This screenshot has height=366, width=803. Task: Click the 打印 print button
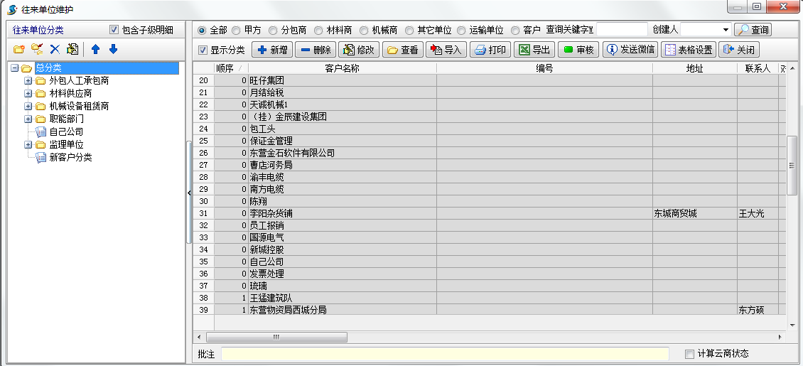pos(490,50)
